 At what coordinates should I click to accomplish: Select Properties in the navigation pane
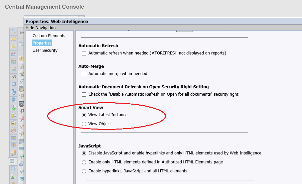(42, 43)
